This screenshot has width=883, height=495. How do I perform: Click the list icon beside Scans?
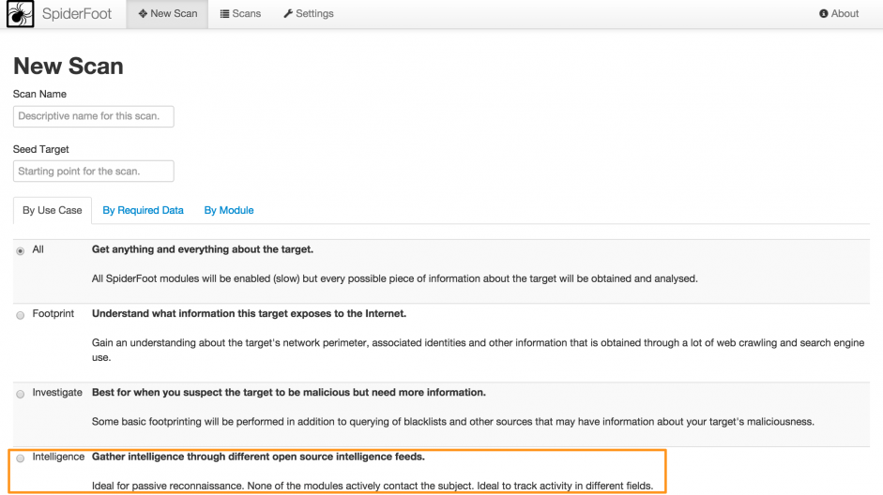[225, 14]
